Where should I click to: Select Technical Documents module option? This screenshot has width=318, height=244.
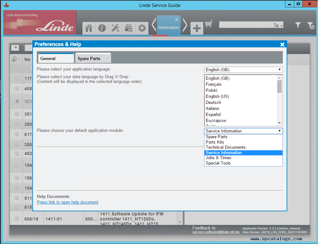(243, 147)
